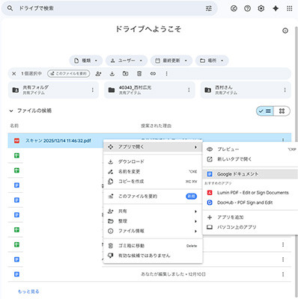Screen dimensions: 298x299
Task: Switch to list layout view
Action: point(265,111)
